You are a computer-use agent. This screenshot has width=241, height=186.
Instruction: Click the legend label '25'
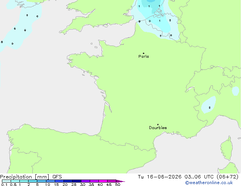pyautogui.click(x=74, y=184)
